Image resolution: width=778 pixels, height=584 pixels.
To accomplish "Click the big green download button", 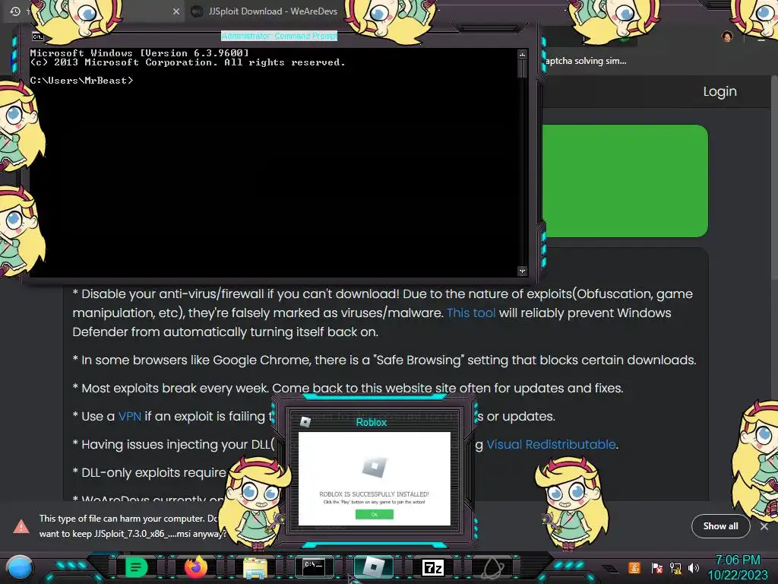I will 625,181.
